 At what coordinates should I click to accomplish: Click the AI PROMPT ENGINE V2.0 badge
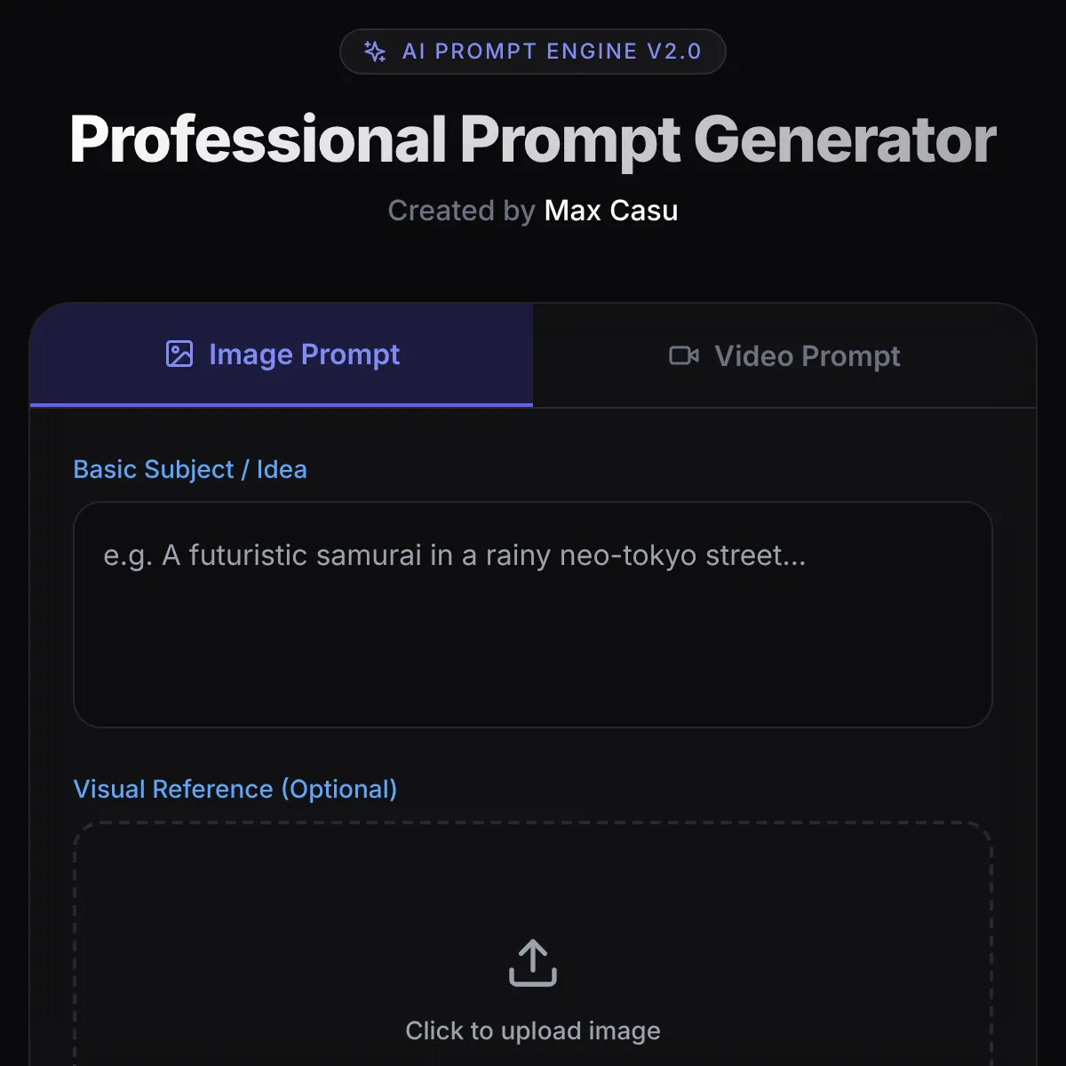pyautogui.click(x=532, y=51)
